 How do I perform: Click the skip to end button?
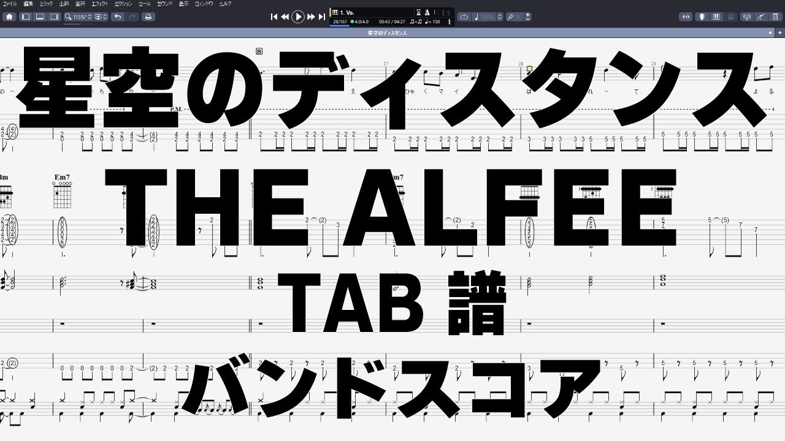click(x=322, y=16)
